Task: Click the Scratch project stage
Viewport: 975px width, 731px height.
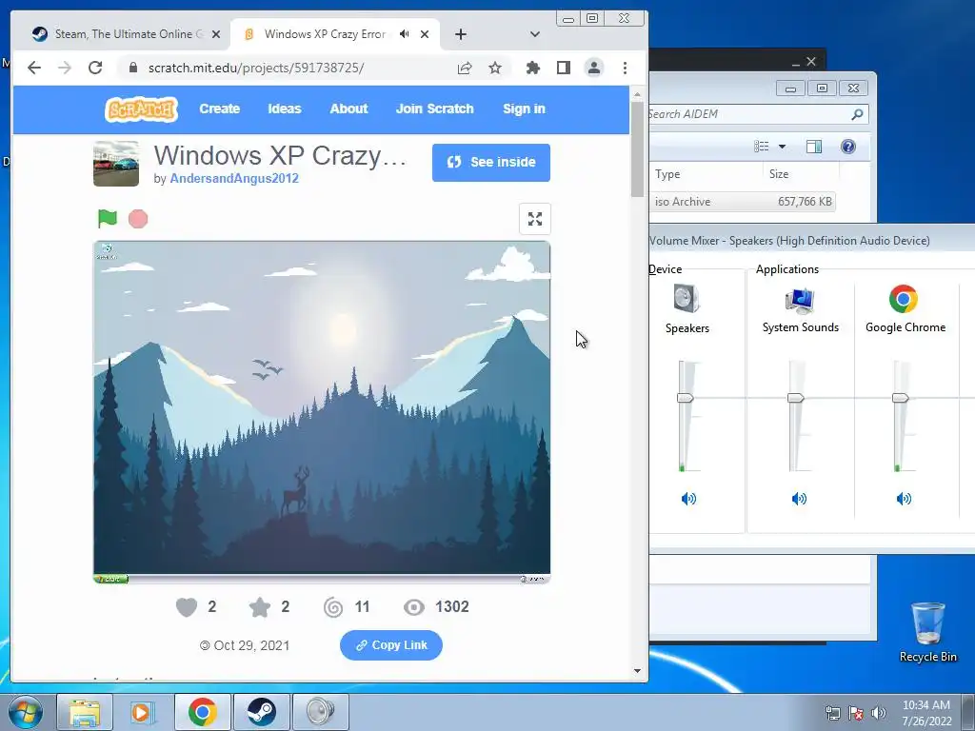Action: 322,411
